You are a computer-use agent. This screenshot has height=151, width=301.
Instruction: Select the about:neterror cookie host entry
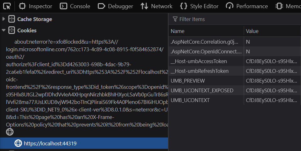click(x=66, y=42)
